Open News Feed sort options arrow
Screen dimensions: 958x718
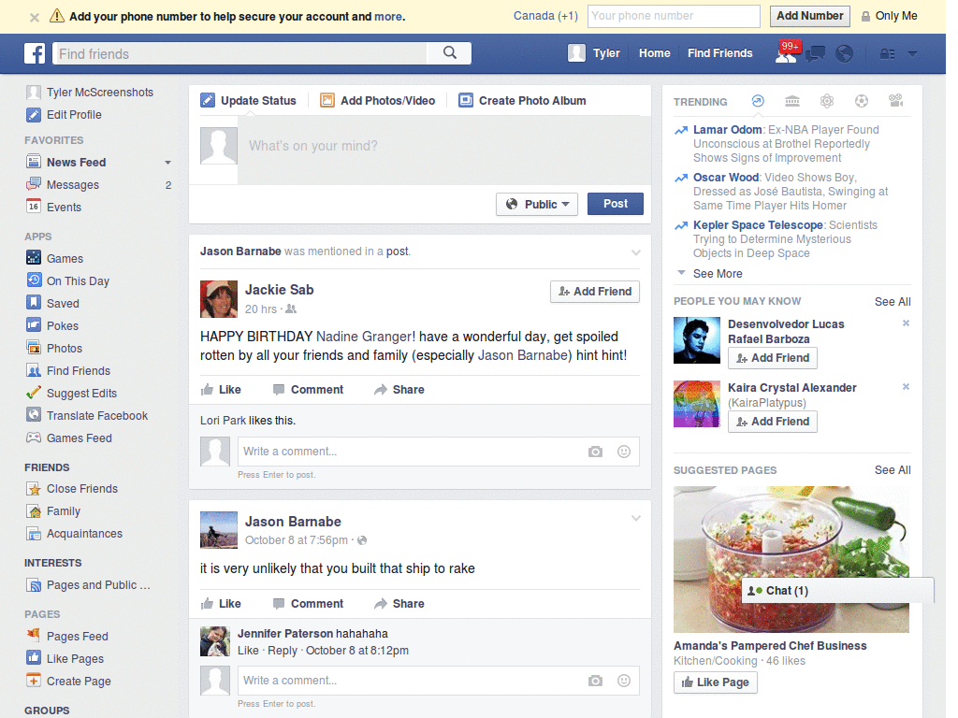tap(167, 163)
